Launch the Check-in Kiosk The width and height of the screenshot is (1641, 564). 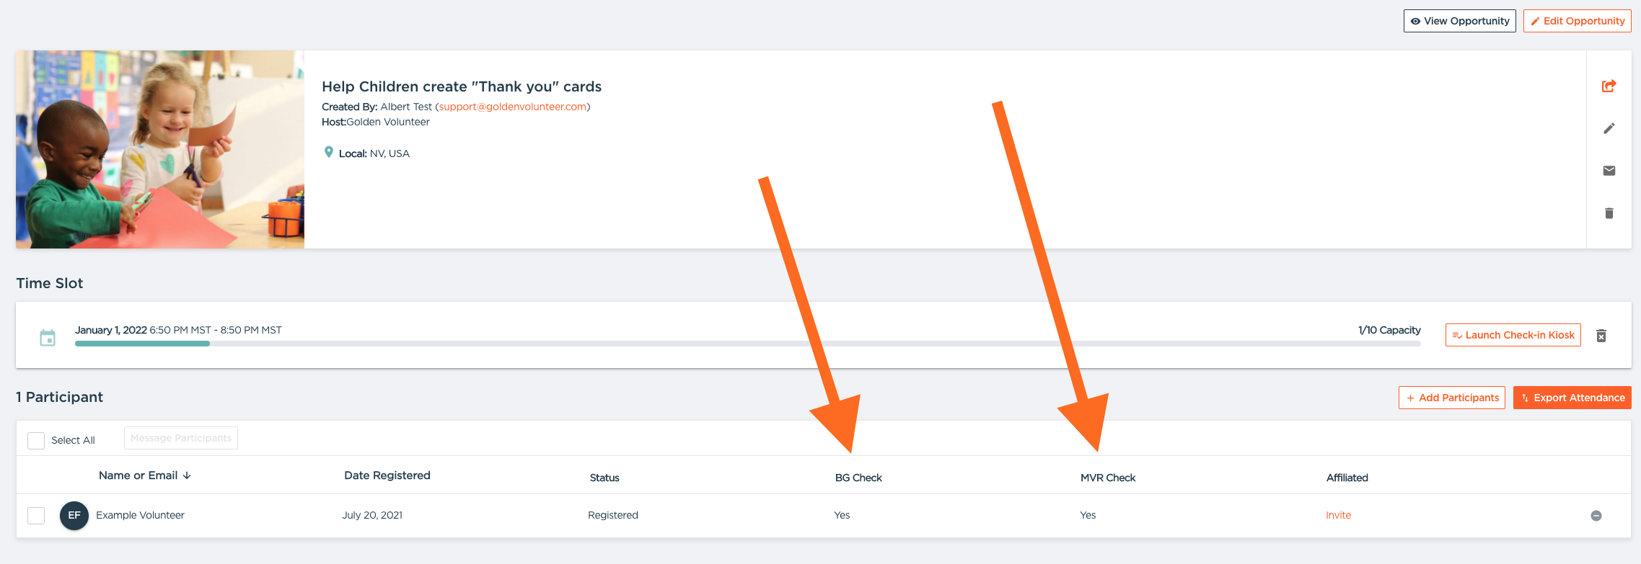pyautogui.click(x=1513, y=335)
